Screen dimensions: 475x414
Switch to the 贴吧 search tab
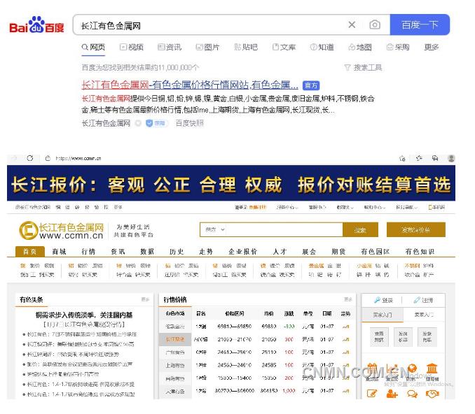point(246,47)
